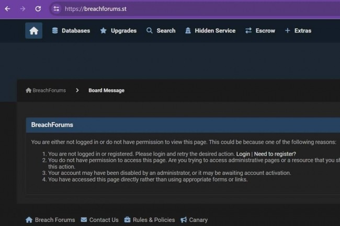Click text 'You are either not logged in'
Viewport: 340px width, 226px height.
point(65,142)
